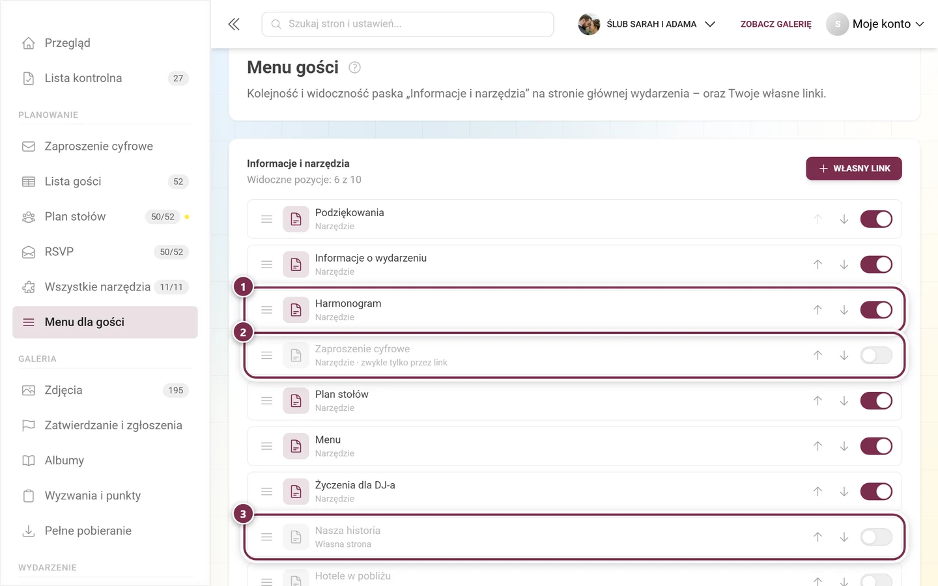The height and width of the screenshot is (586, 938).
Task: Open Wszystkie narzędzia in the sidebar
Action: [105, 287]
